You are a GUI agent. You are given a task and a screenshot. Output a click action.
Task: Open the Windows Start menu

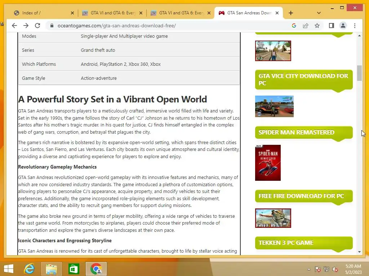[x=9, y=269]
